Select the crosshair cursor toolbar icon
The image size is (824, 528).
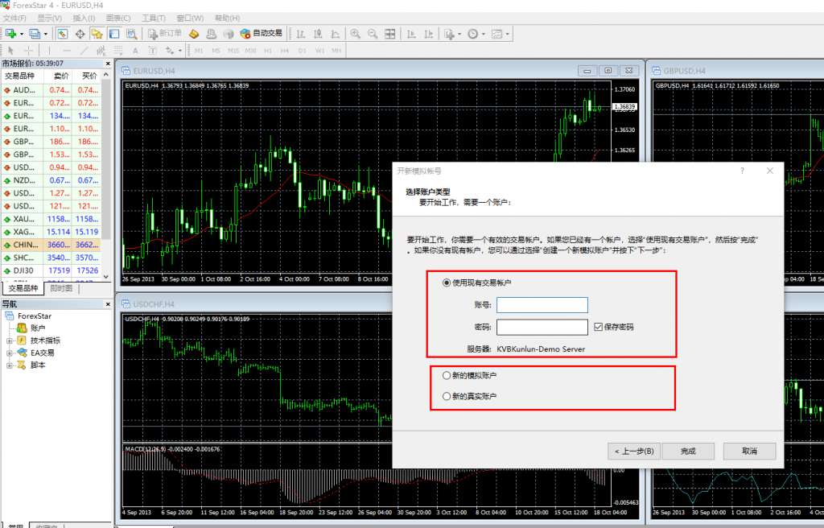click(x=28, y=50)
